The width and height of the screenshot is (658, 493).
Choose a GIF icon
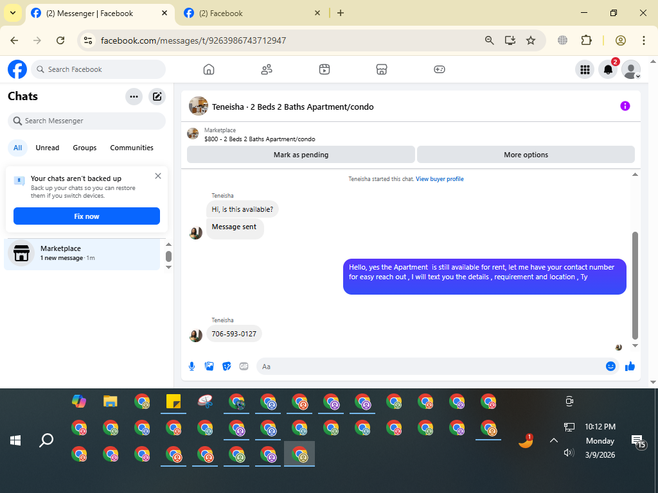coord(244,367)
